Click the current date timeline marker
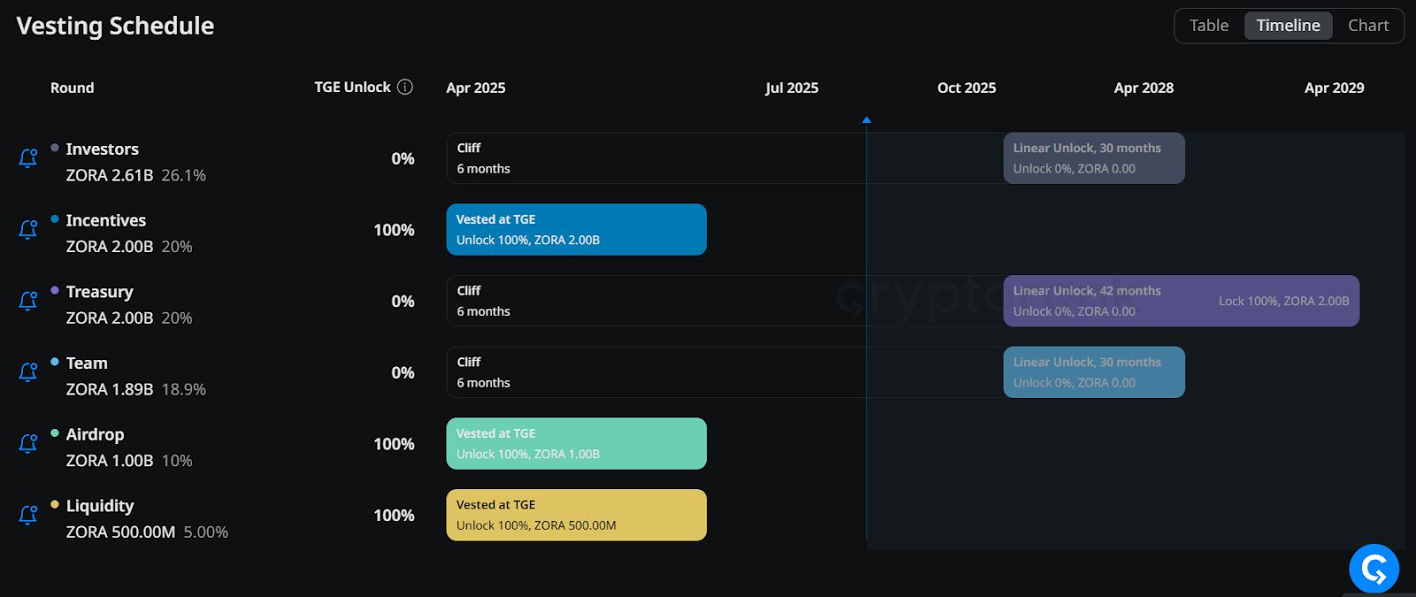Viewport: 1416px width, 597px height. 866,119
